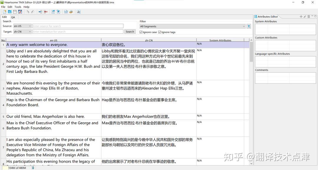Delete attribute using trash icon
This screenshot has width=318, height=170.
tap(309, 16)
